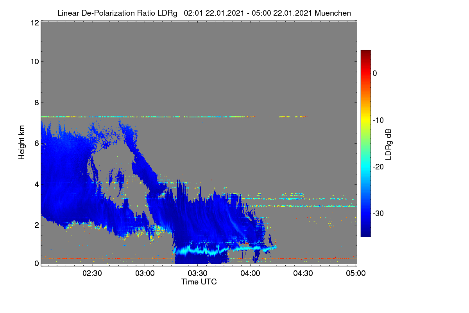The width and height of the screenshot is (469, 313).
Task: Click the -30 colorbar label
Action: 378,213
